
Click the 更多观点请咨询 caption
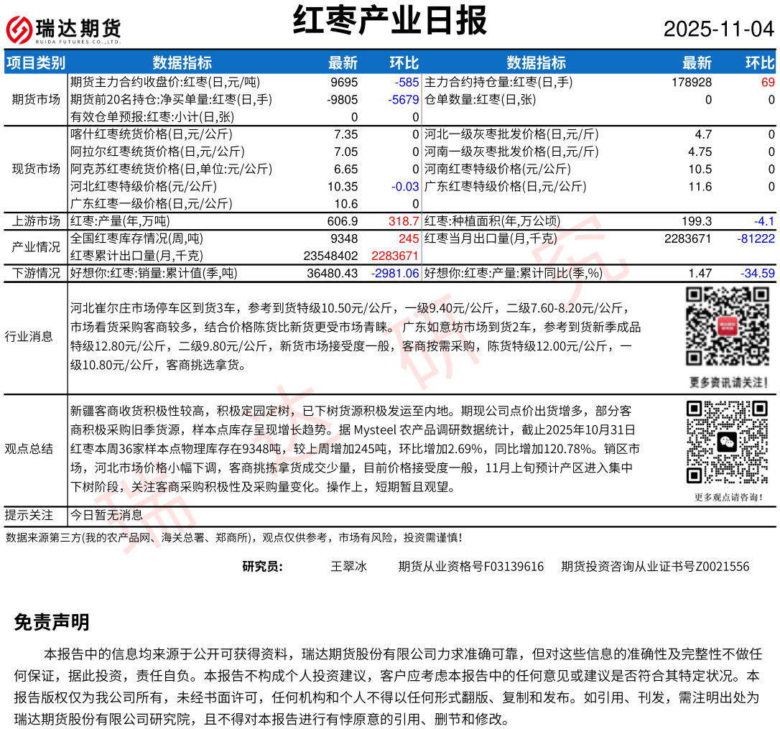pyautogui.click(x=726, y=496)
